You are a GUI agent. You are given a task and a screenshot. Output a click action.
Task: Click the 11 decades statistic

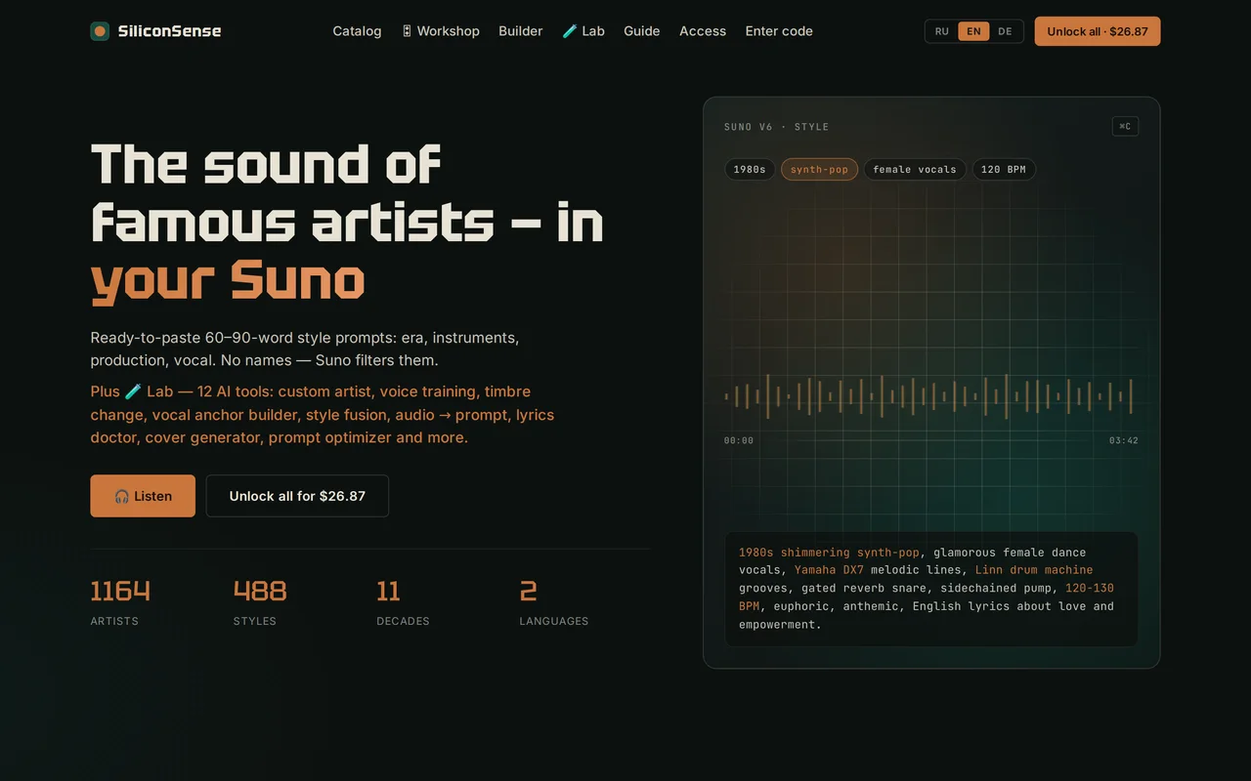(x=403, y=601)
